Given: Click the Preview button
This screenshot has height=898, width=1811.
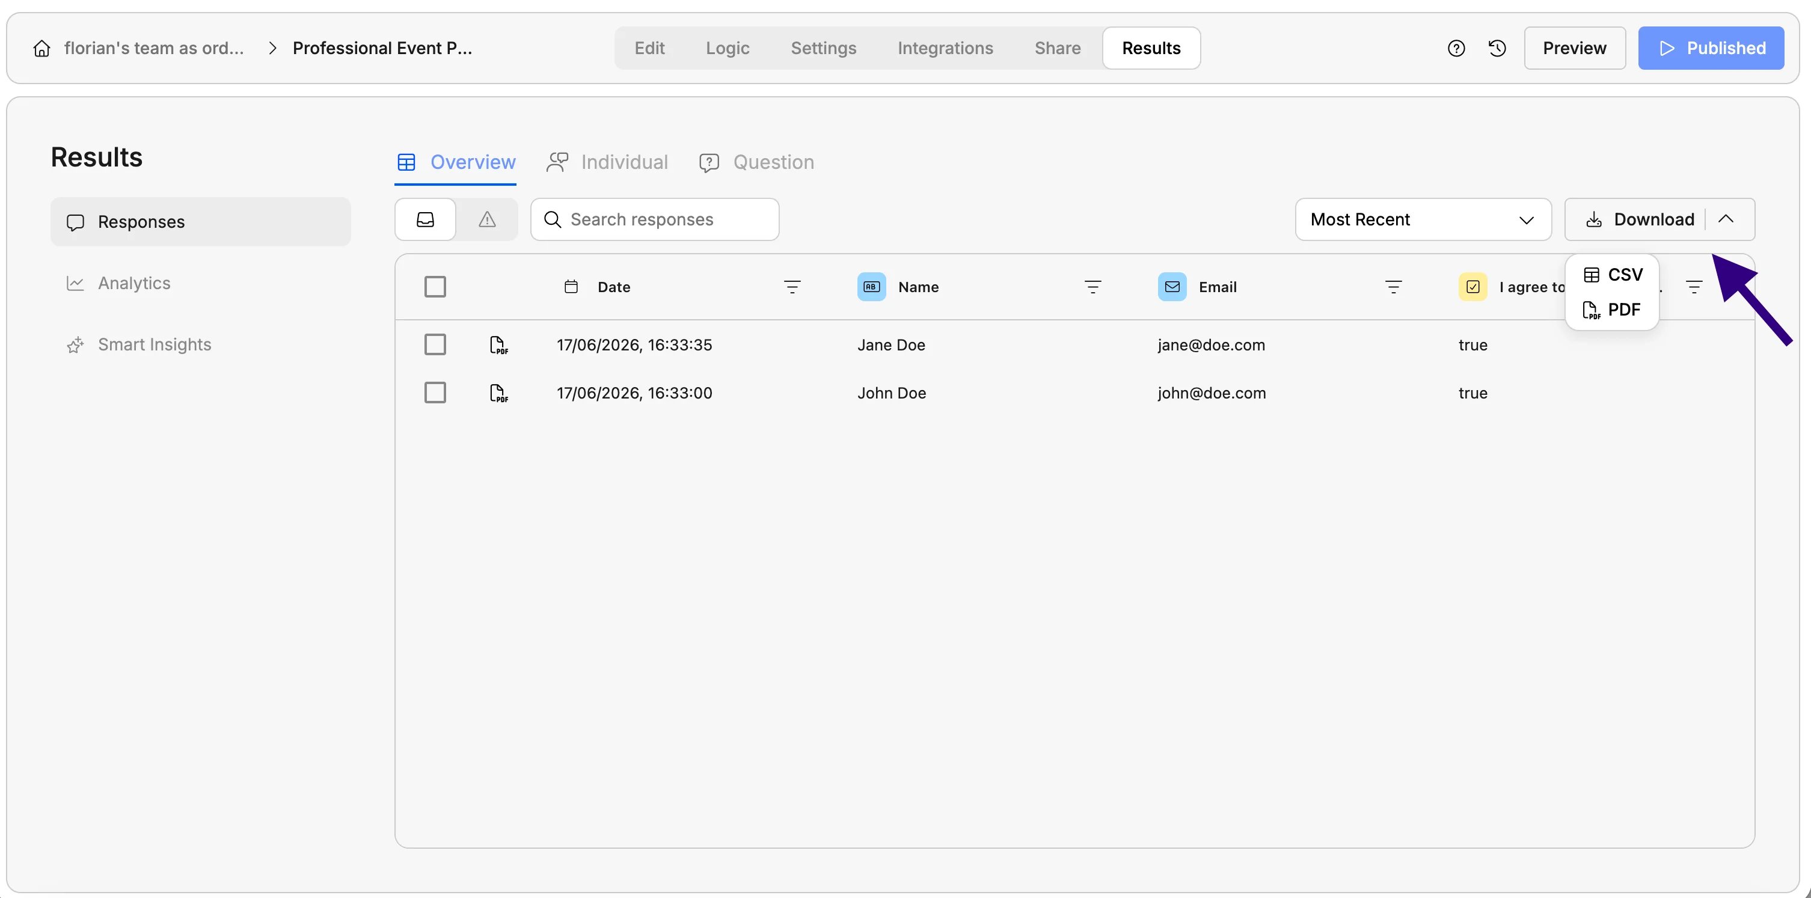Looking at the screenshot, I should click(x=1575, y=47).
